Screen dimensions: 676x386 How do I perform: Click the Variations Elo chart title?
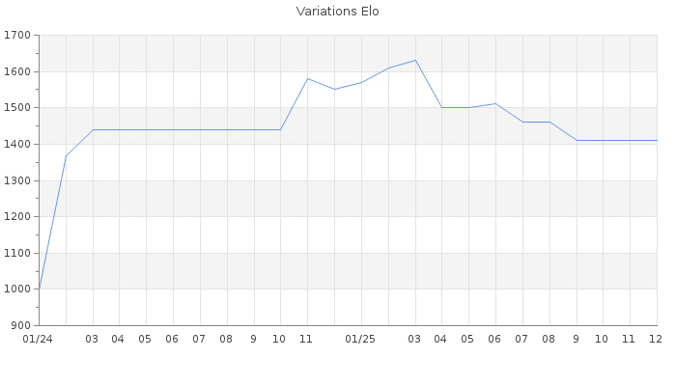click(x=337, y=12)
